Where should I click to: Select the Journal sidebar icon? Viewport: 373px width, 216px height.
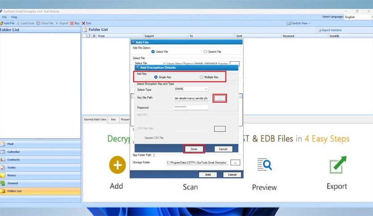pos(3,183)
